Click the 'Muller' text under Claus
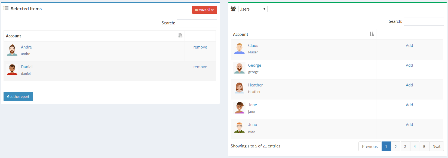The height and width of the screenshot is (158, 448). tap(253, 52)
